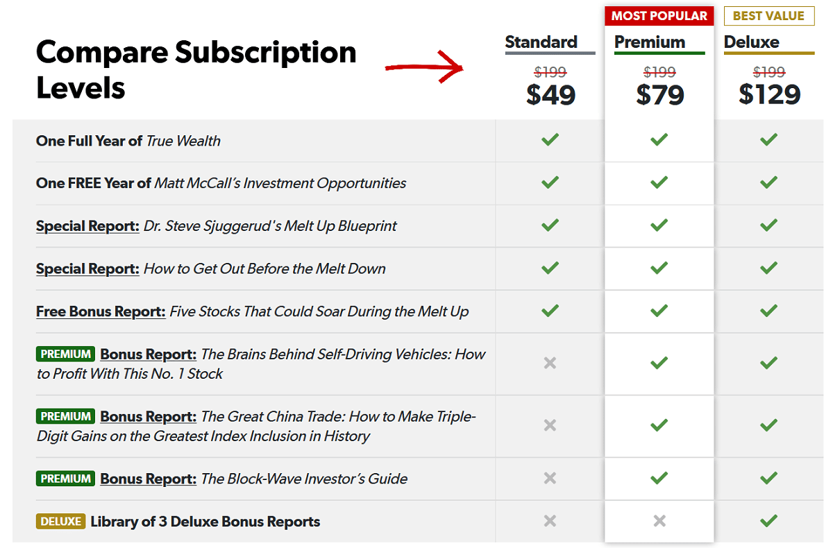This screenshot has height=548, width=833.
Task: Open Free Bonus Report link for Five Stocks
Action: [x=101, y=311]
